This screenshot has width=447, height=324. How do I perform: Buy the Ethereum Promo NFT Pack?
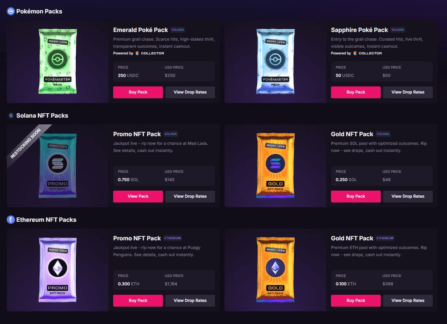tap(138, 301)
